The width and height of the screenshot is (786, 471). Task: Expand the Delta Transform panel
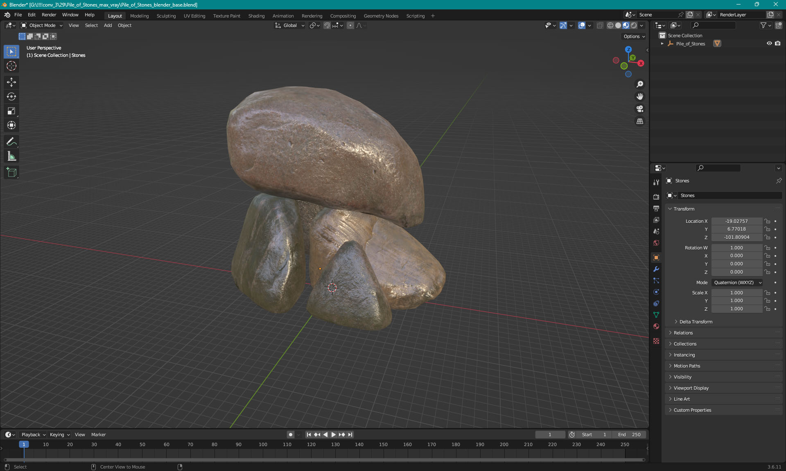click(696, 322)
